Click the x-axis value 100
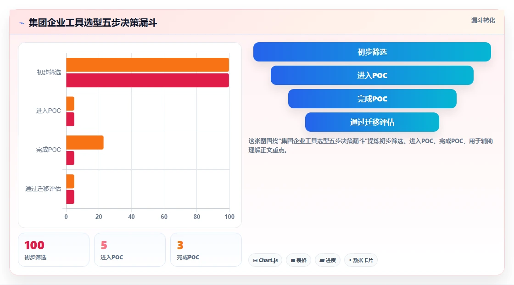514x285 pixels. pyautogui.click(x=229, y=217)
